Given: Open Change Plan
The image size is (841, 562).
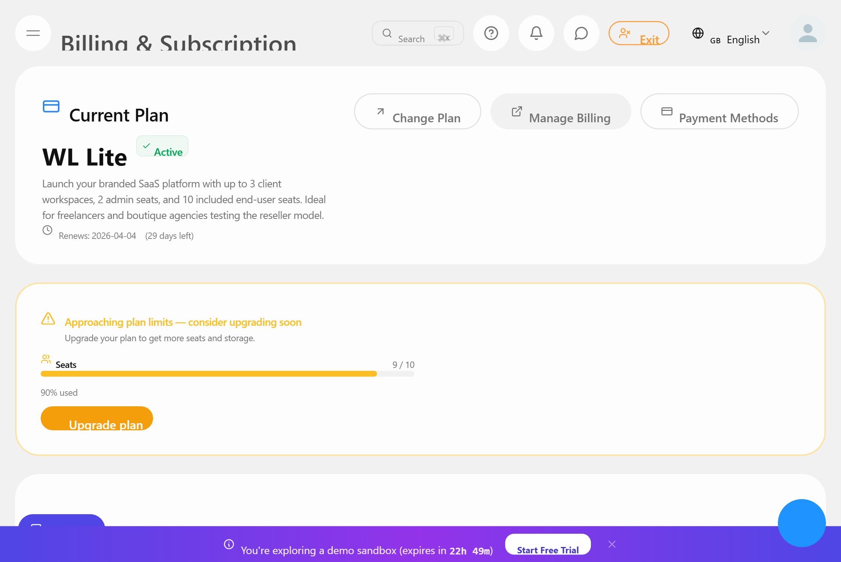Looking at the screenshot, I should (417, 112).
